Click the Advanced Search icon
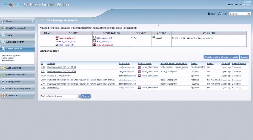Viewport: 253px width, 140px height. [3, 42]
